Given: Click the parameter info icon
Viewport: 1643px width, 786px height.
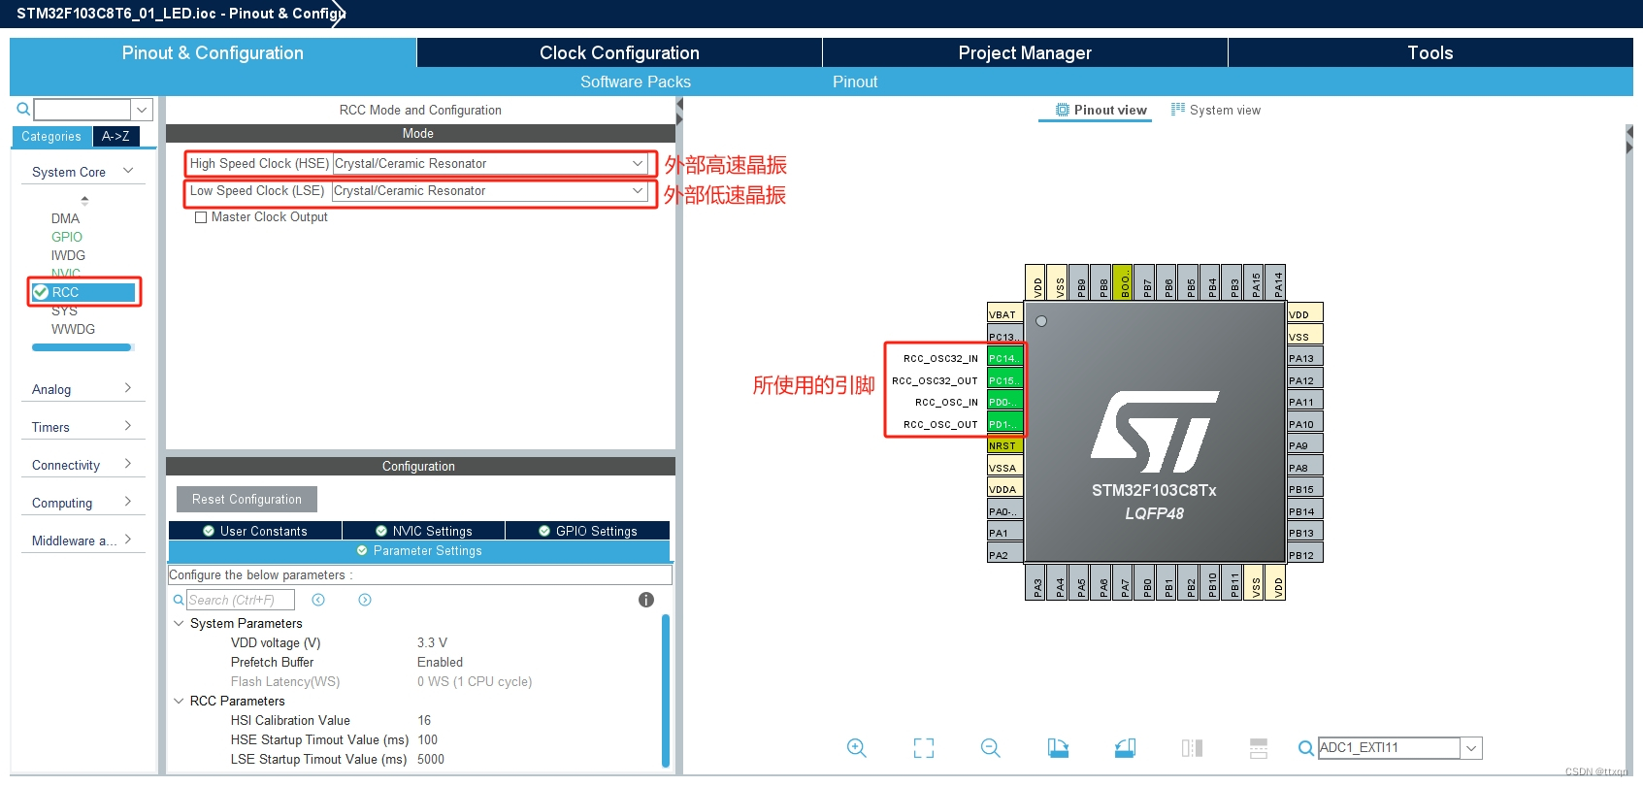Looking at the screenshot, I should coord(646,600).
